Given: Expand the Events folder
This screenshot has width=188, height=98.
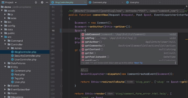Looking at the screenshot, I should [x=5, y=86].
